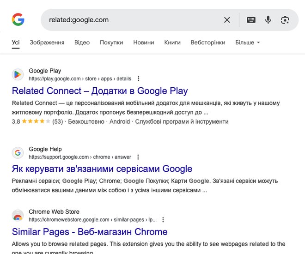Viewport: 305px width, 254px height.
Task: Open Як керувати зв'язаними сервісами Google
Action: tap(102, 169)
